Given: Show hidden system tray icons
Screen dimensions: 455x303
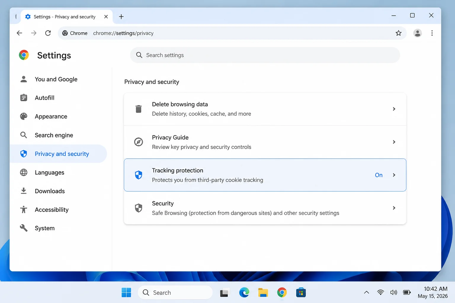Looking at the screenshot, I should pos(366,292).
